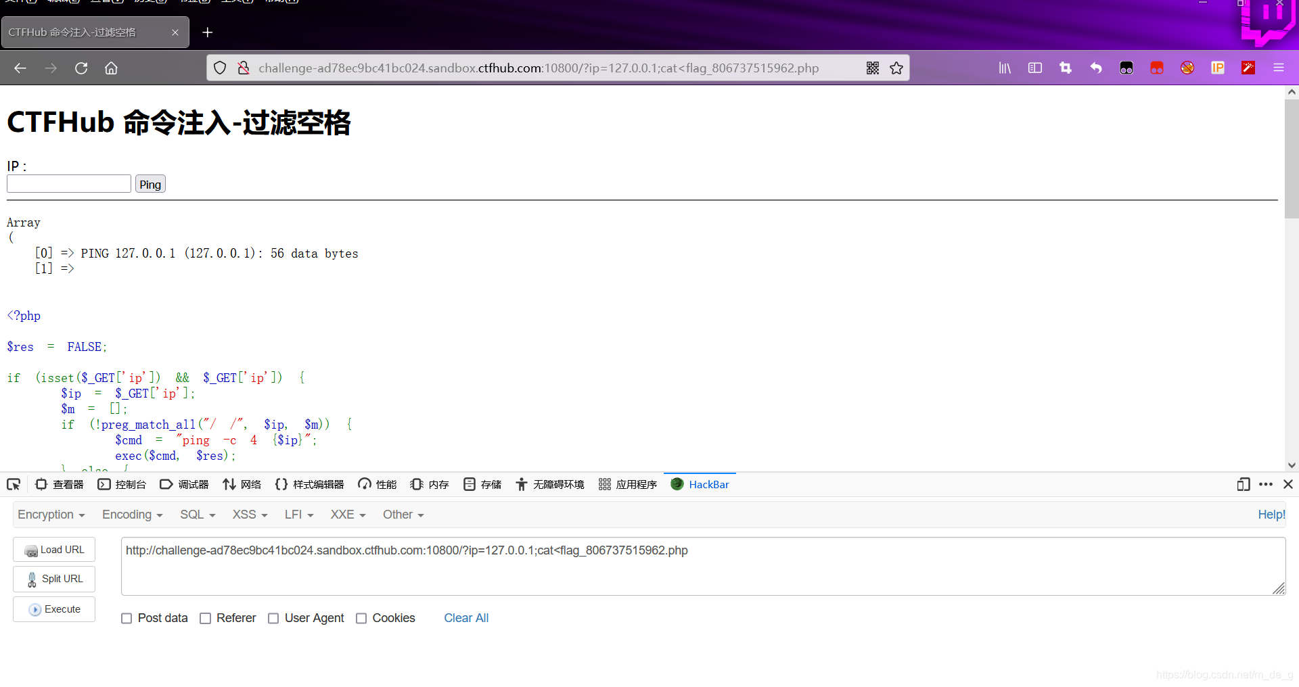Image resolution: width=1299 pixels, height=687 pixels.
Task: Click Clear All in HackBar
Action: (x=466, y=619)
